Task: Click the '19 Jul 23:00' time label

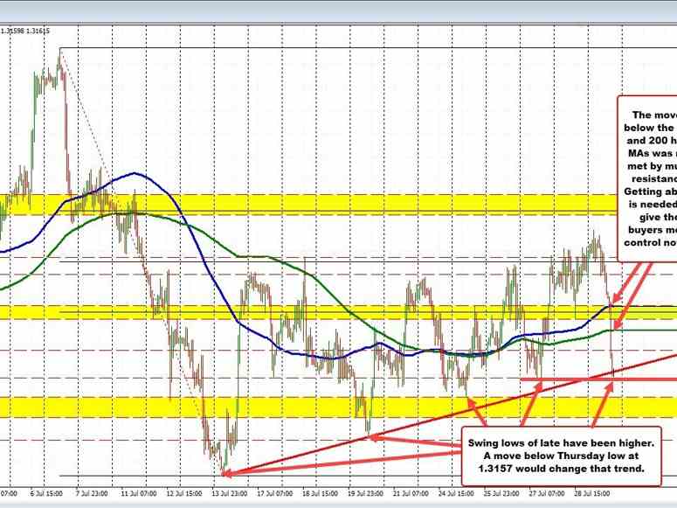Action: coord(365,493)
